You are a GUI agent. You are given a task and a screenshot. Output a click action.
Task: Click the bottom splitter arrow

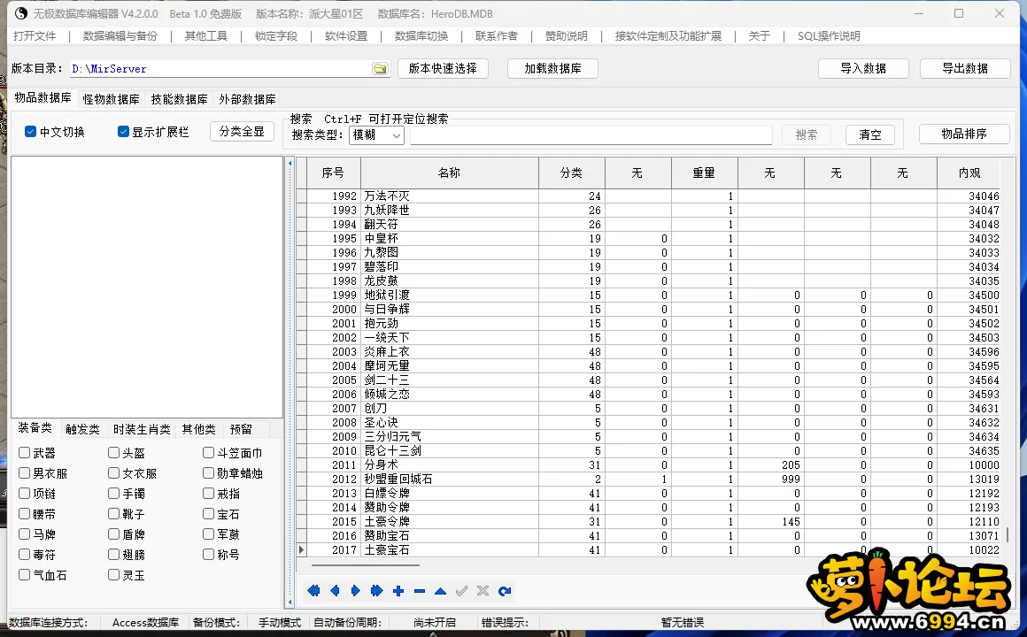pos(290,601)
